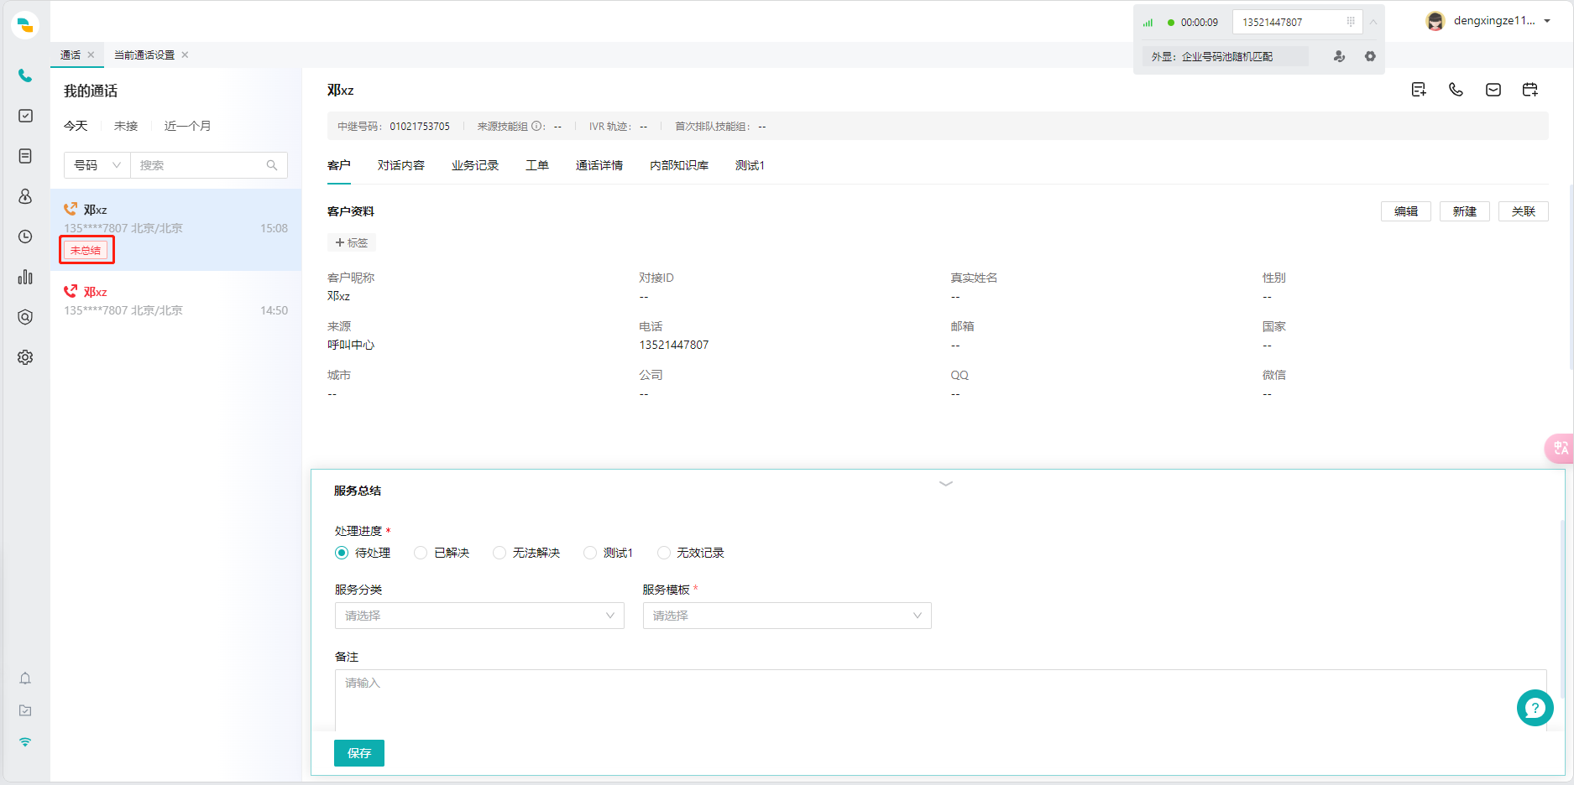Viewport: 1574px width, 785px height.
Task: Open the 服务模板 dropdown
Action: [787, 616]
